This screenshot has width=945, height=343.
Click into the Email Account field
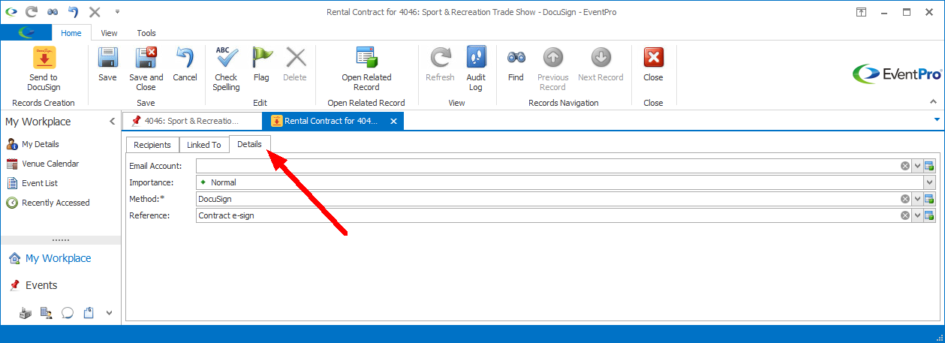[547, 166]
